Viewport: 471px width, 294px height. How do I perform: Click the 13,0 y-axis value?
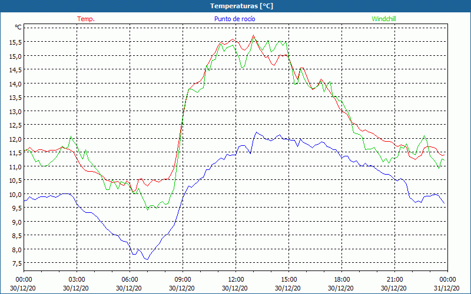16,112
